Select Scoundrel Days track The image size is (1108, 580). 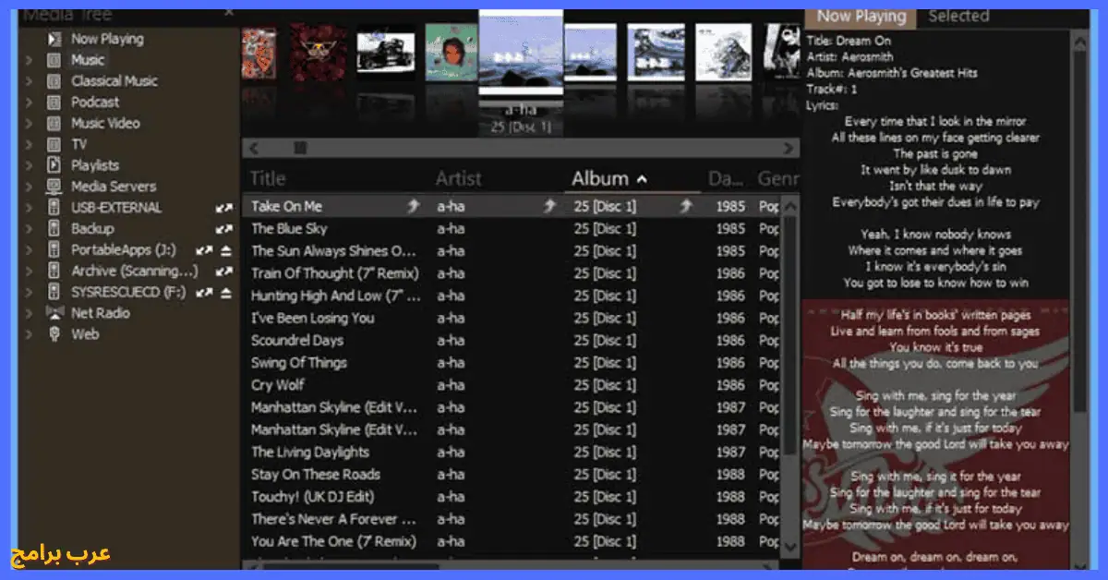(x=297, y=341)
